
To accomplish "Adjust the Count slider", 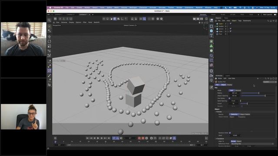I will click(x=258, y=104).
